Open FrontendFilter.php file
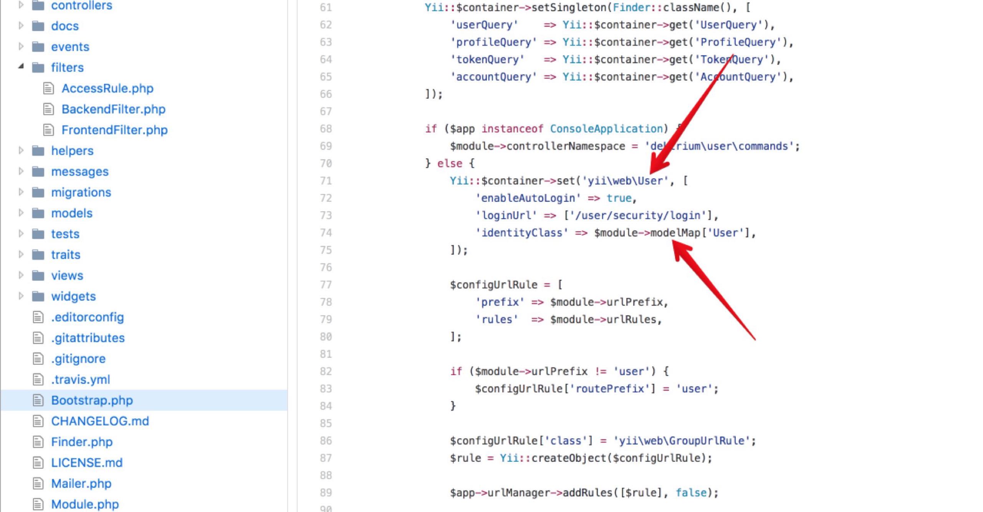Screen dimensions: 983x512 click(114, 130)
